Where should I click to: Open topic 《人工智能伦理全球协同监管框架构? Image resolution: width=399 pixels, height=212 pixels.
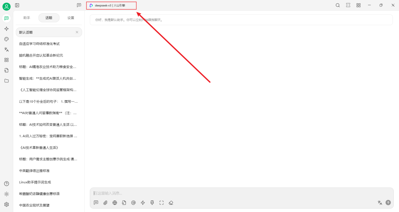(x=49, y=90)
